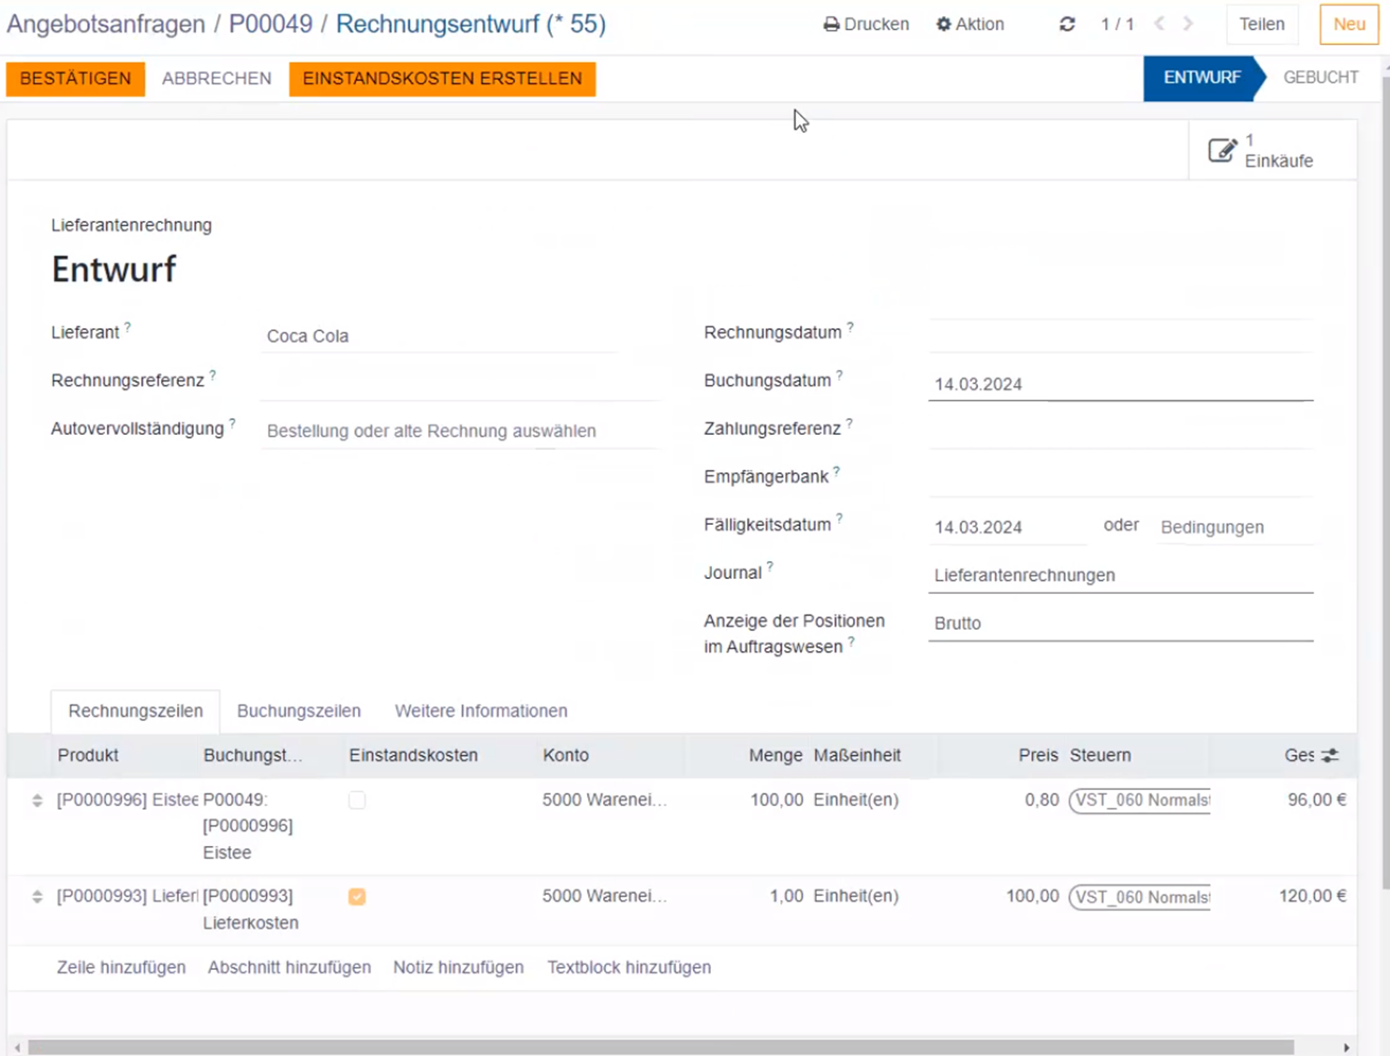Go to previous record arrow
The image size is (1390, 1056).
(1160, 24)
